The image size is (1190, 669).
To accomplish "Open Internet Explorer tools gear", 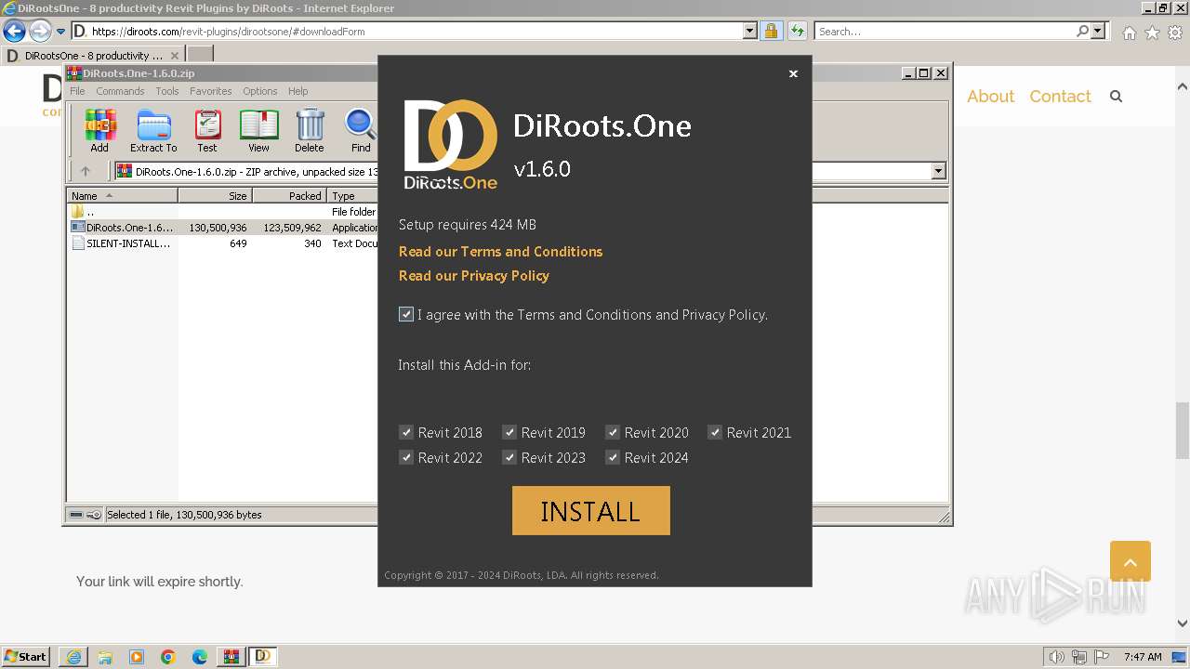I will click(x=1175, y=33).
